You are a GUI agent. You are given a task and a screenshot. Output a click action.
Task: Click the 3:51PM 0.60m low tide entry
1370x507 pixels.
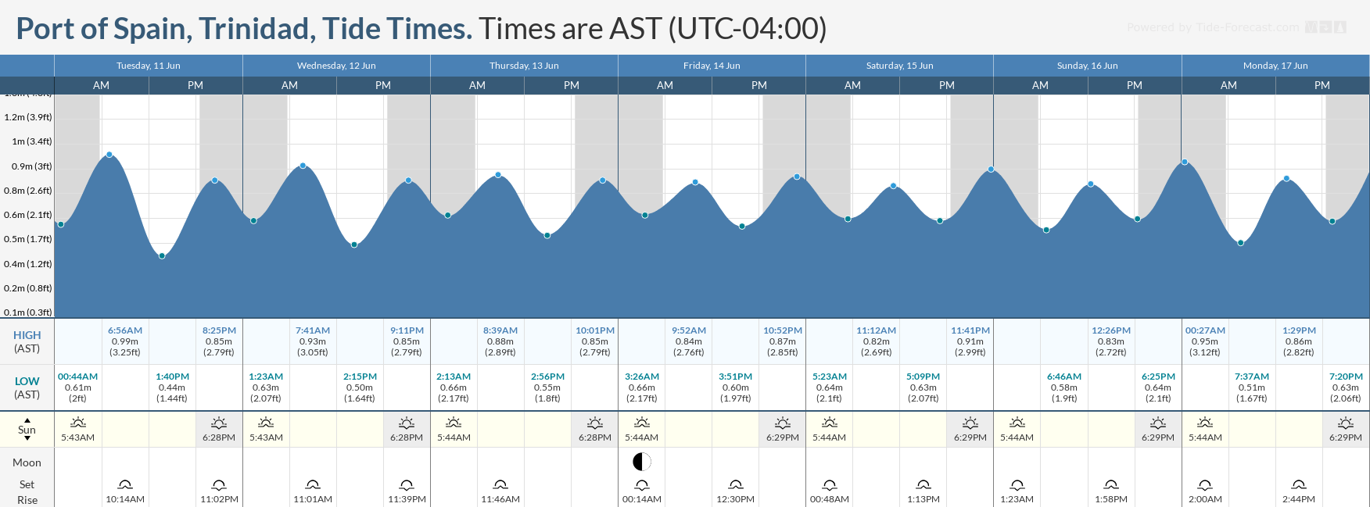(736, 387)
